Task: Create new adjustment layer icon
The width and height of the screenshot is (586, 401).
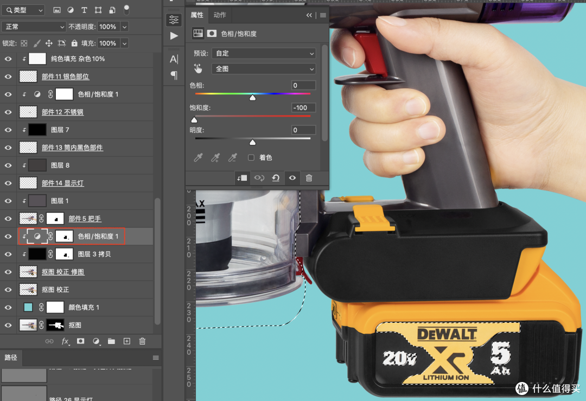Action: coord(96,341)
